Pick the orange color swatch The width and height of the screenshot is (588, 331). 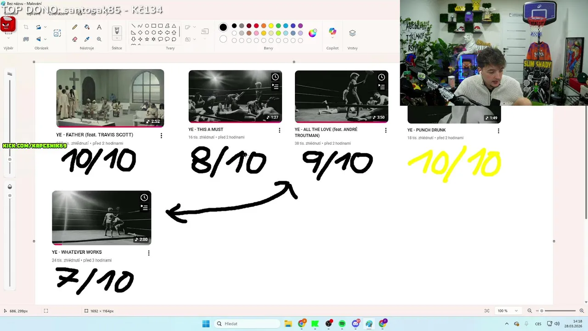(x=264, y=26)
